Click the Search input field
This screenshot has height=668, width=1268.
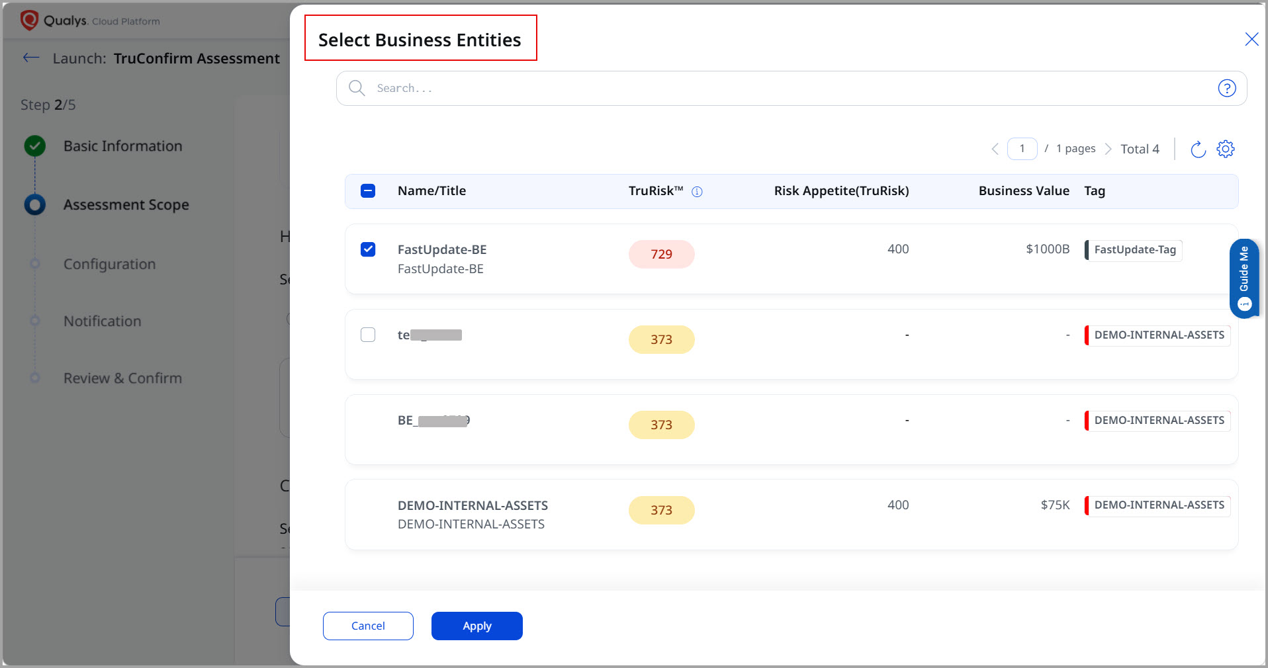pyautogui.click(x=792, y=88)
